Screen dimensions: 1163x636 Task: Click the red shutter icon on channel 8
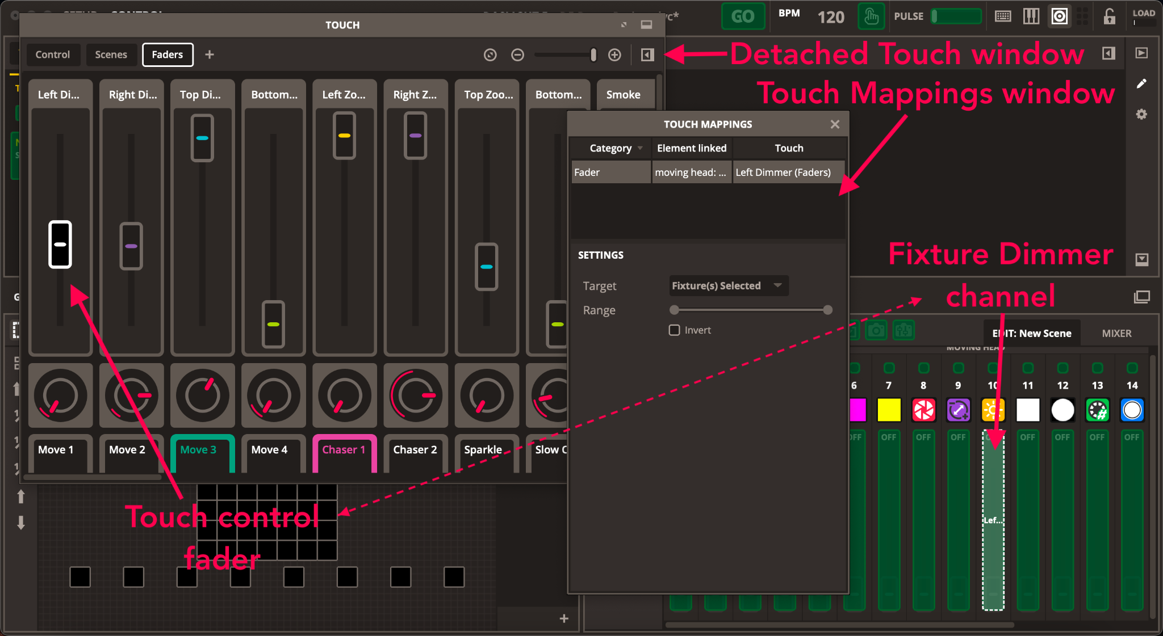point(923,410)
